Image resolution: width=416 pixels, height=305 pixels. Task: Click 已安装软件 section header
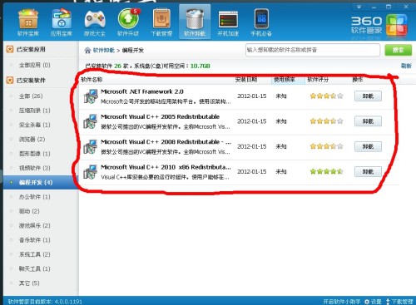tap(31, 81)
